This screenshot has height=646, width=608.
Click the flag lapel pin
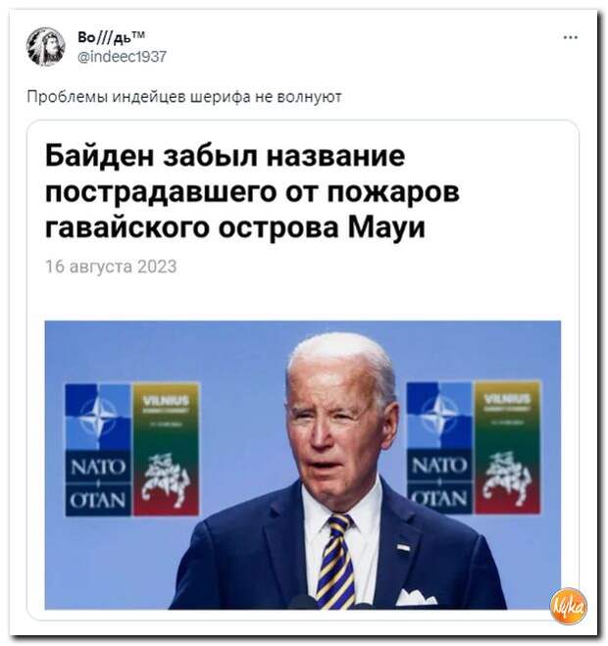(403, 547)
